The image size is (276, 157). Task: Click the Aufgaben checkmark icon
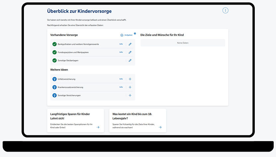[122, 35]
